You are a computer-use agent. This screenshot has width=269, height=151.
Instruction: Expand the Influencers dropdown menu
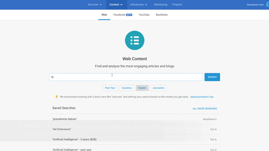(139, 5)
